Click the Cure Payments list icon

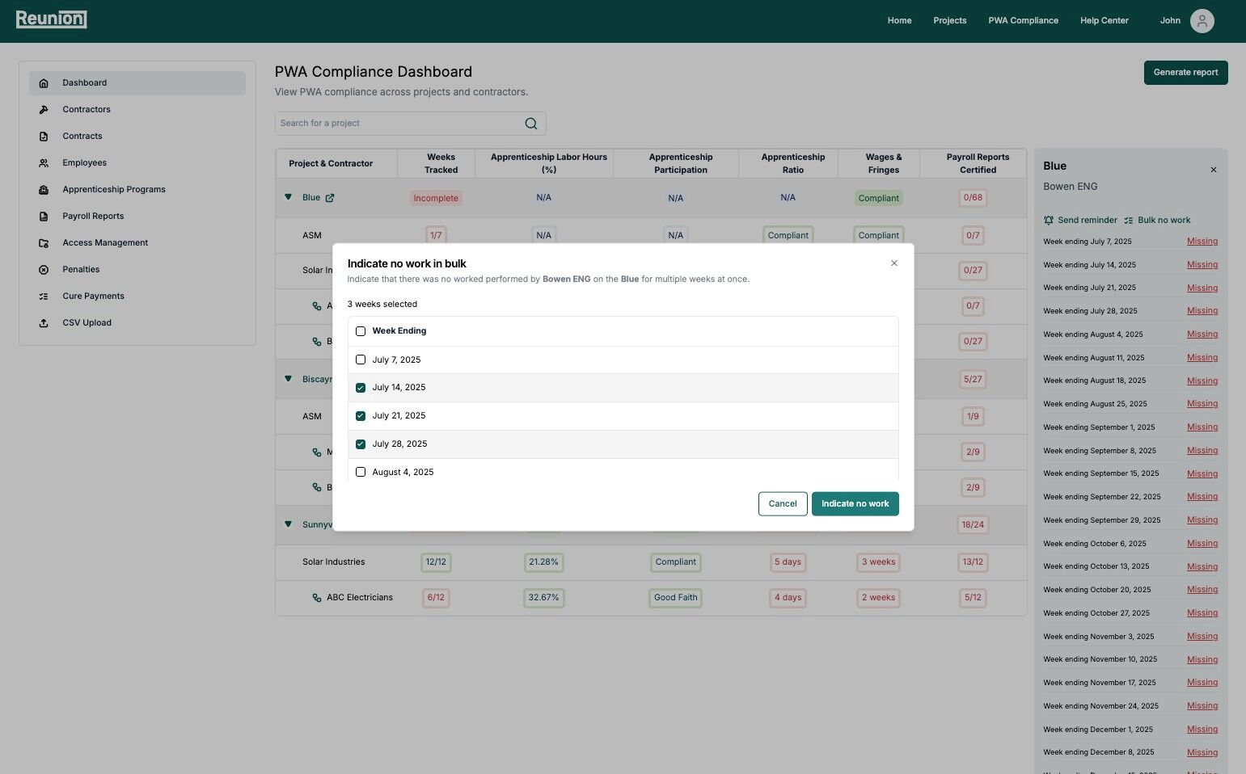click(x=44, y=297)
